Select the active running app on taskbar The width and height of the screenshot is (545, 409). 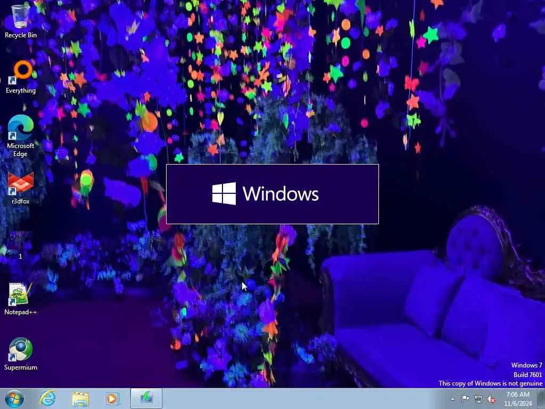(146, 398)
